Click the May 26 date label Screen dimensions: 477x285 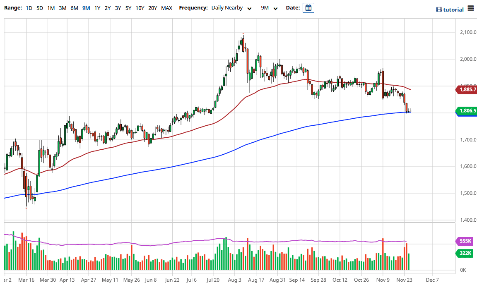click(131, 280)
